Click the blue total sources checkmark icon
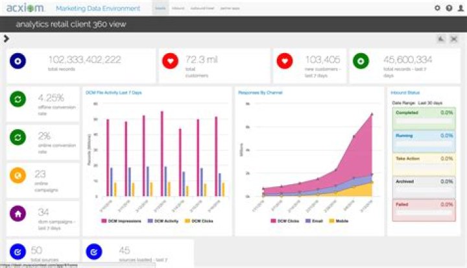 pos(18,250)
